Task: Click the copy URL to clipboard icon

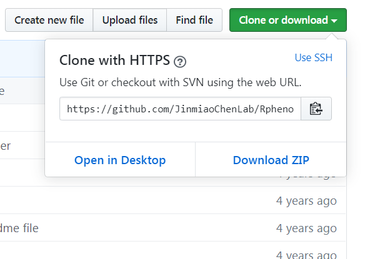Action: pyautogui.click(x=316, y=109)
